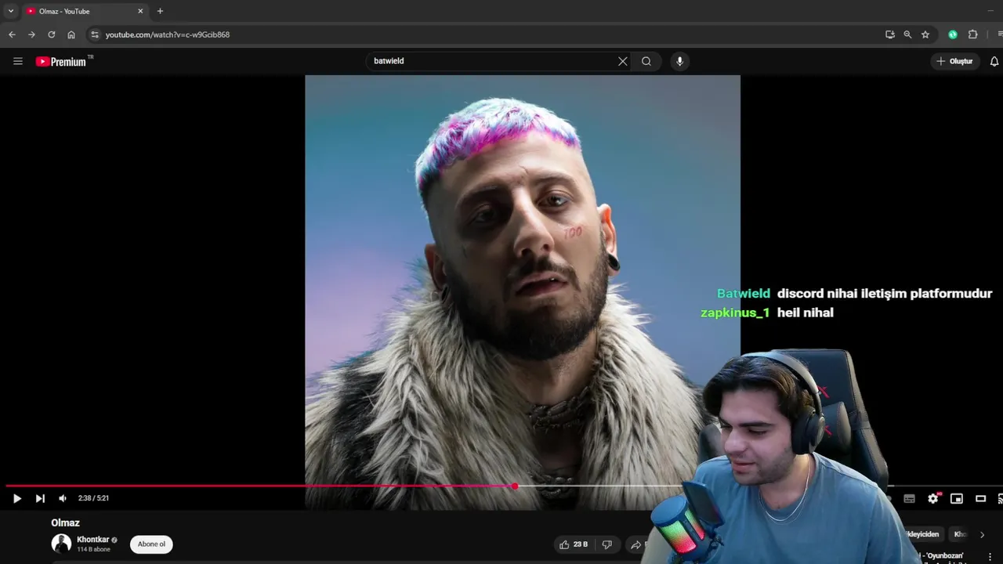
Task: Click the '2:38 / 5:21' time display
Action: [93, 498]
